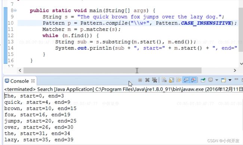This screenshot has width=243, height=145.
Task: Toggle show console on standard error
Action: click(194, 80)
